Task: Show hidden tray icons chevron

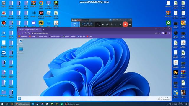Action: pyautogui.click(x=168, y=104)
